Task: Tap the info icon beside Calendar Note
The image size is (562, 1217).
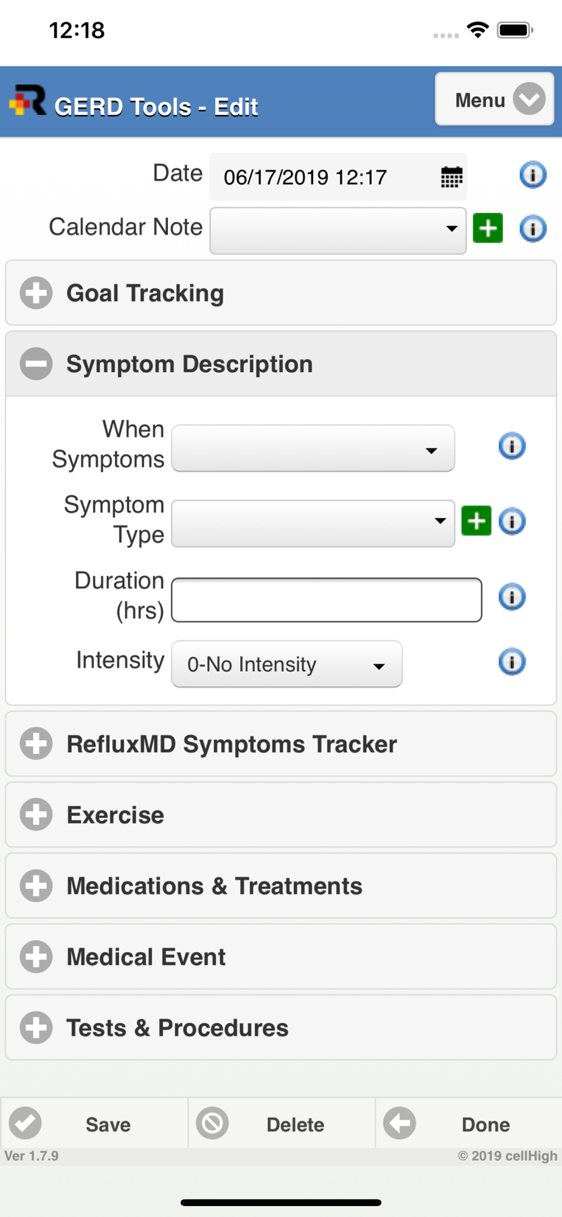Action: 533,229
